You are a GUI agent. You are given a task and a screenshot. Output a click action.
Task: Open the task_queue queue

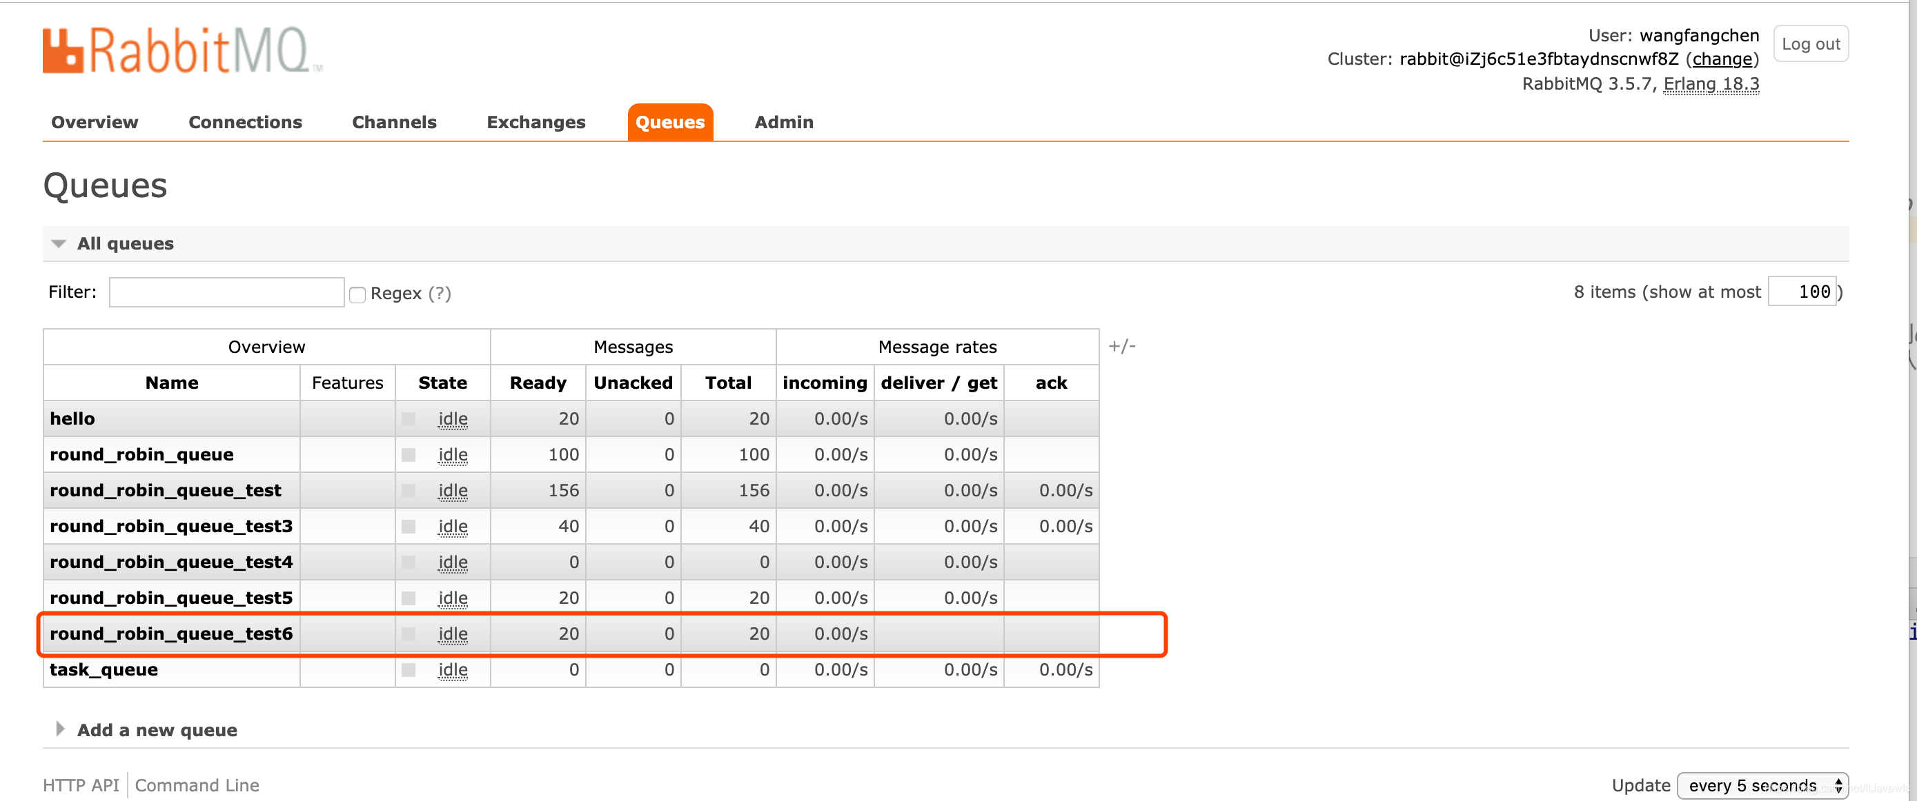pos(104,669)
